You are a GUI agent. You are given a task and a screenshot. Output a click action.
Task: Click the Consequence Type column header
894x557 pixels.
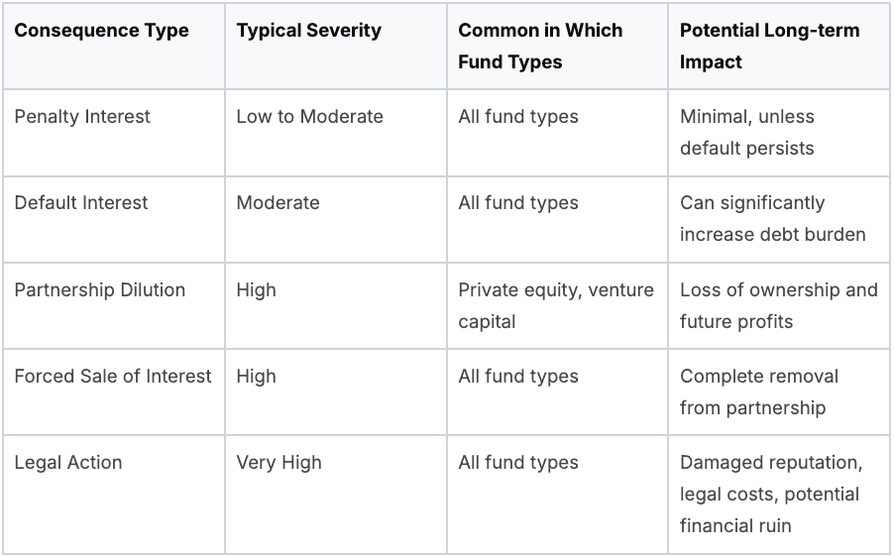101,30
